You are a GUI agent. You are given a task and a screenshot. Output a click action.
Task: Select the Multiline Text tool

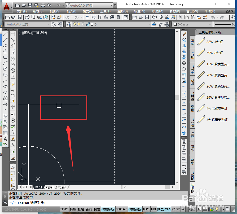click(5, 139)
